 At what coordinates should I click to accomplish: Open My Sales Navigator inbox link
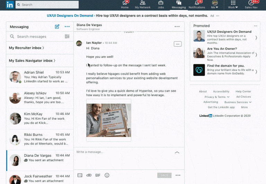click(32, 61)
